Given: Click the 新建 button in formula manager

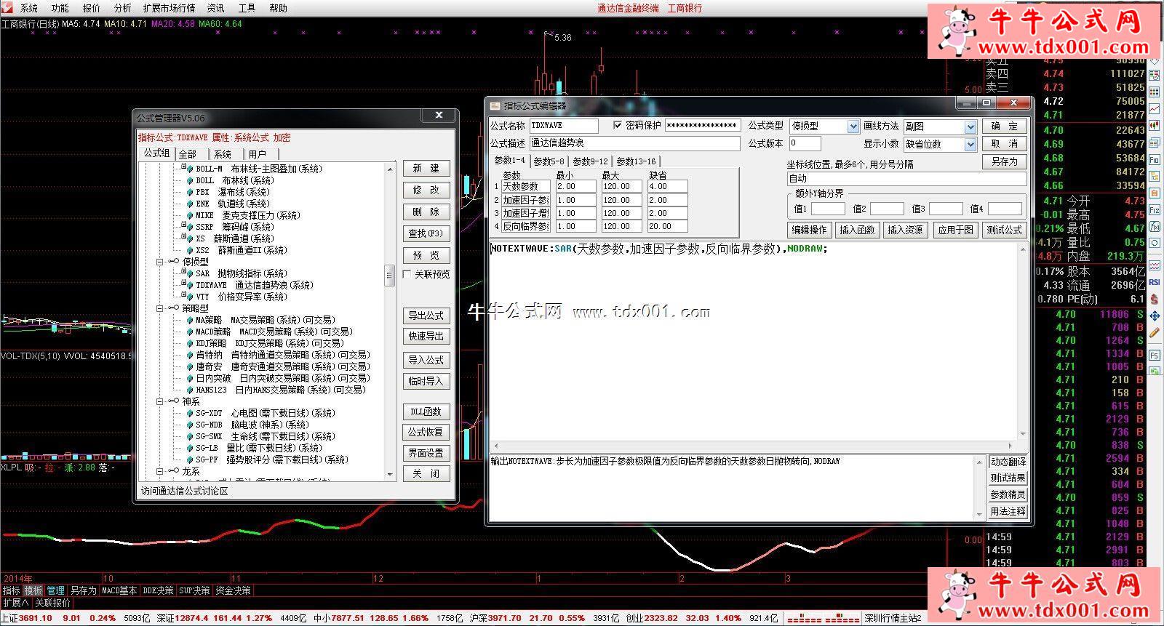Looking at the screenshot, I should coord(426,168).
